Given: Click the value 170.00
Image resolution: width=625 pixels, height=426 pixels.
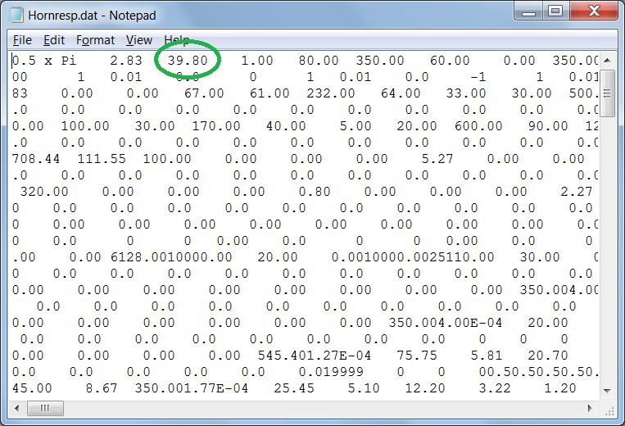Looking at the screenshot, I should (x=216, y=126).
